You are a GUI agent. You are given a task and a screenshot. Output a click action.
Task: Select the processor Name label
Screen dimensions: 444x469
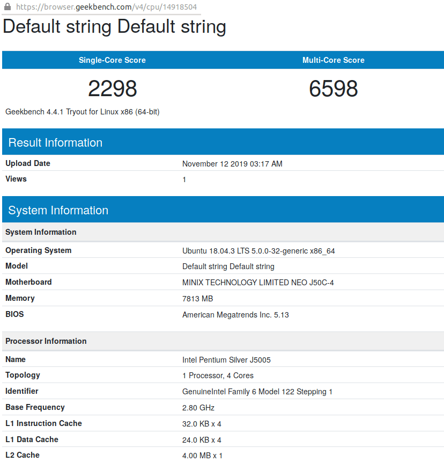[16, 359]
